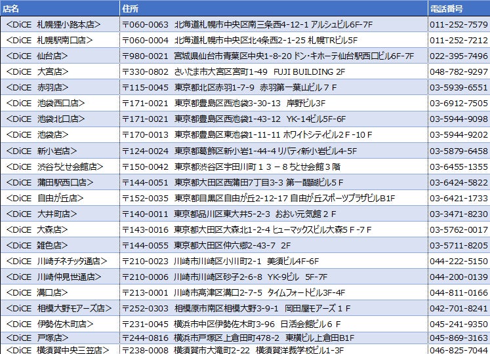Click the store name <DiCE 大井町店>
The width and height of the screenshot is (490, 354).
click(41, 214)
